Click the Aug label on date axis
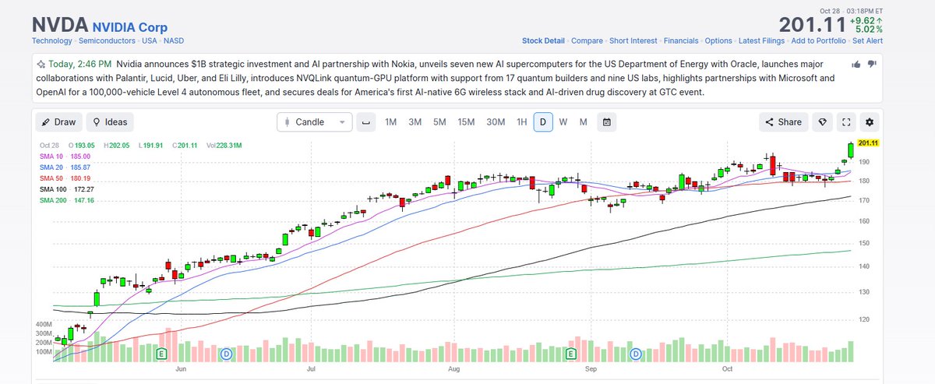 455,369
